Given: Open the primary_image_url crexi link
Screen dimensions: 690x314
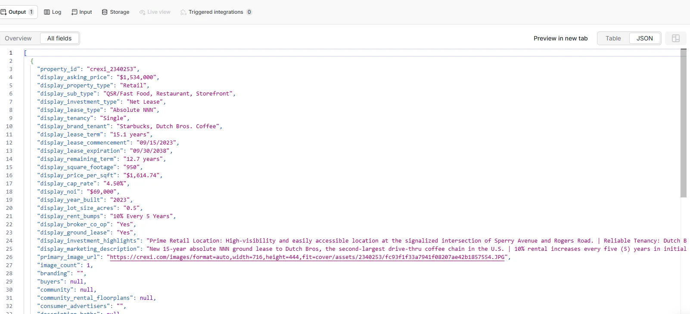Looking at the screenshot, I should 307,257.
